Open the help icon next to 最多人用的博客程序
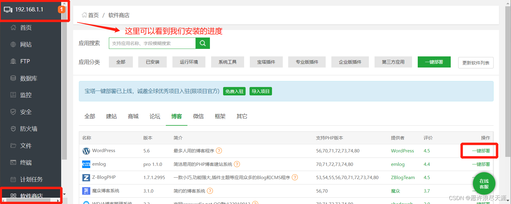511x204 pixels. click(219, 151)
